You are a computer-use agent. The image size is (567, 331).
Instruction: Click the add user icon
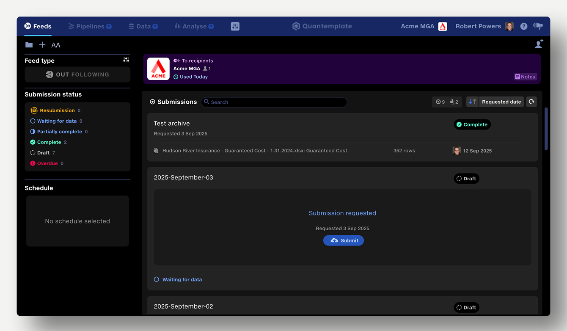click(539, 44)
